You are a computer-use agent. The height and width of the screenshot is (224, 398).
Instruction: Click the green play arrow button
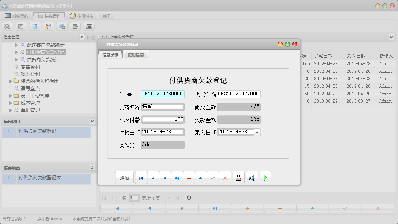(x=265, y=178)
